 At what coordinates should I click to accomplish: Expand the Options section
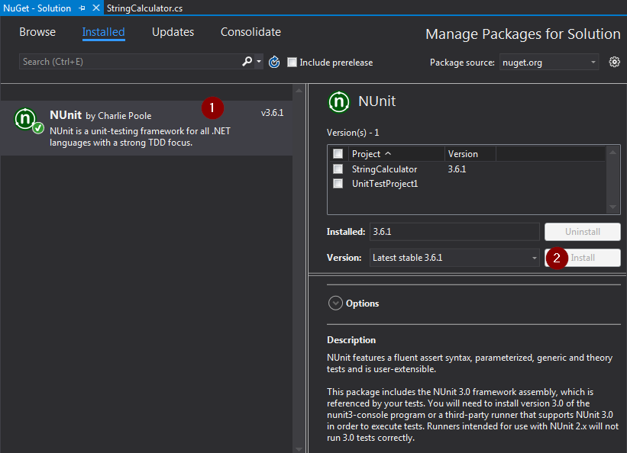[335, 303]
